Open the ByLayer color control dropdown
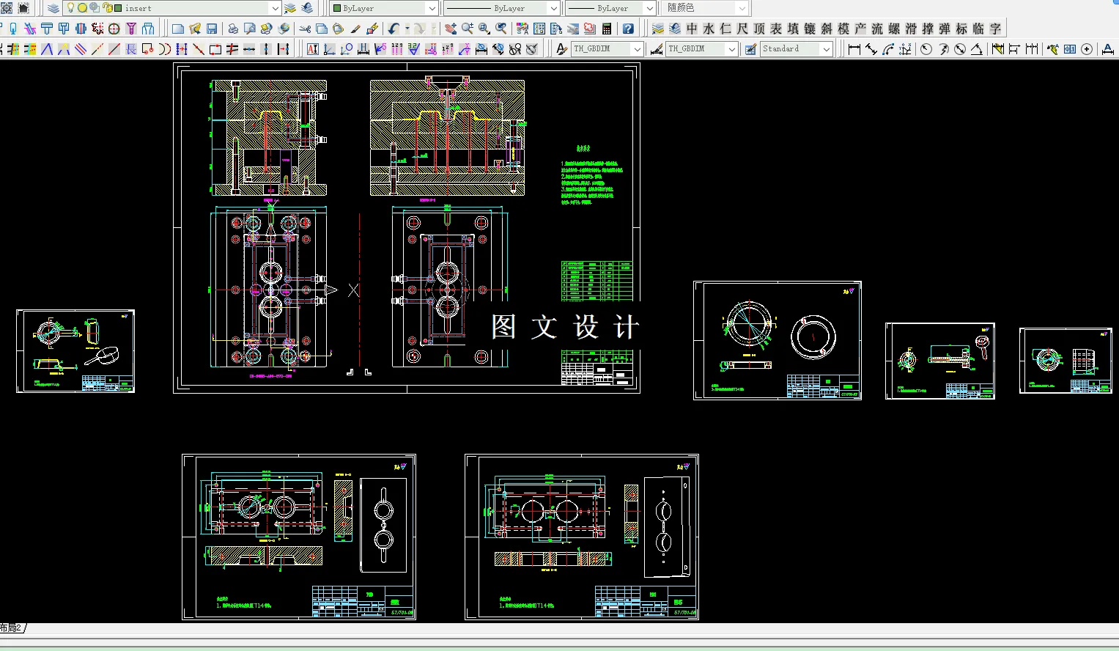 432,8
